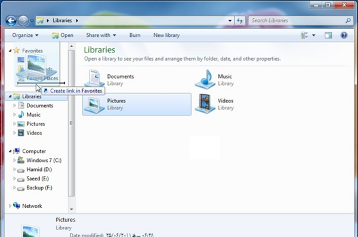Expand the arrow after Libraries breadcrumb
Image resolution: width=358 pixels, height=237 pixels.
(77, 21)
